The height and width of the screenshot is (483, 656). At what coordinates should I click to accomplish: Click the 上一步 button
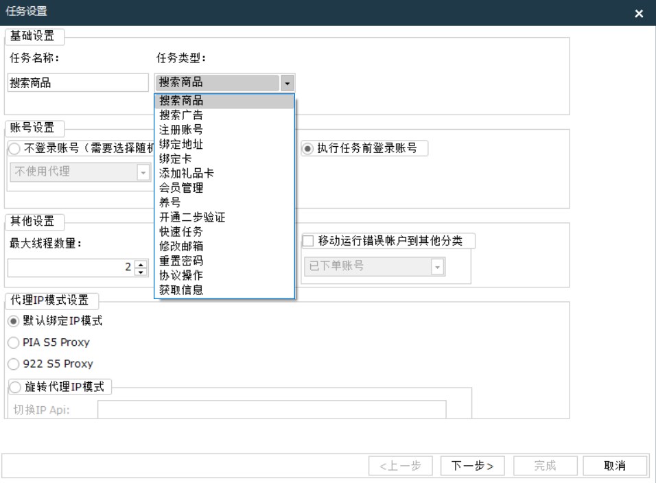point(400,465)
